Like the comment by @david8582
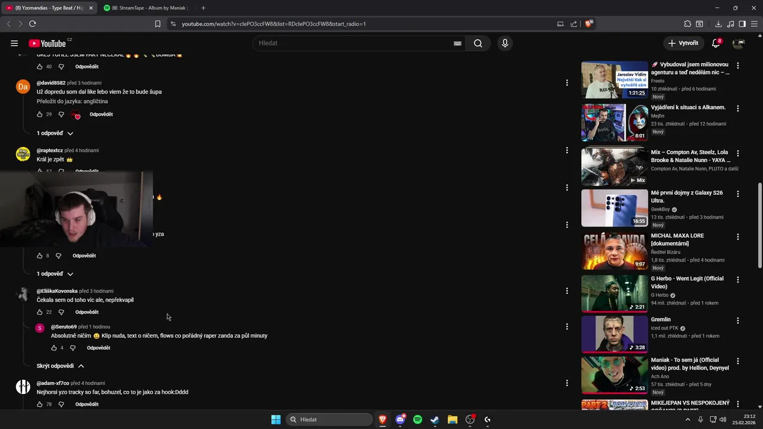Viewport: 763px width, 429px height. tap(39, 114)
